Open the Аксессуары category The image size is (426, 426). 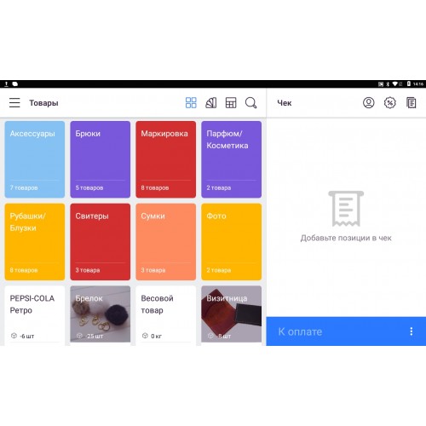(35, 159)
